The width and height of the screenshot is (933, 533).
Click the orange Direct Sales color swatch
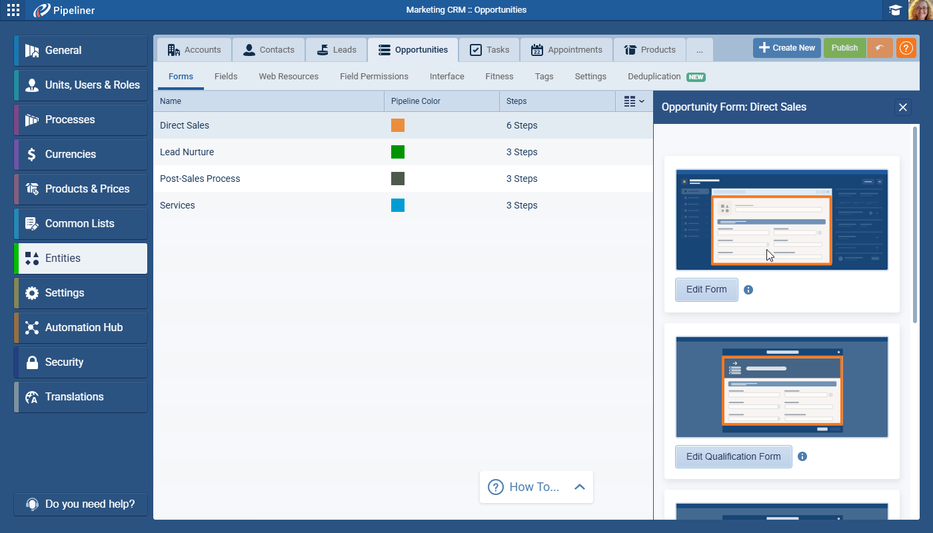(398, 125)
